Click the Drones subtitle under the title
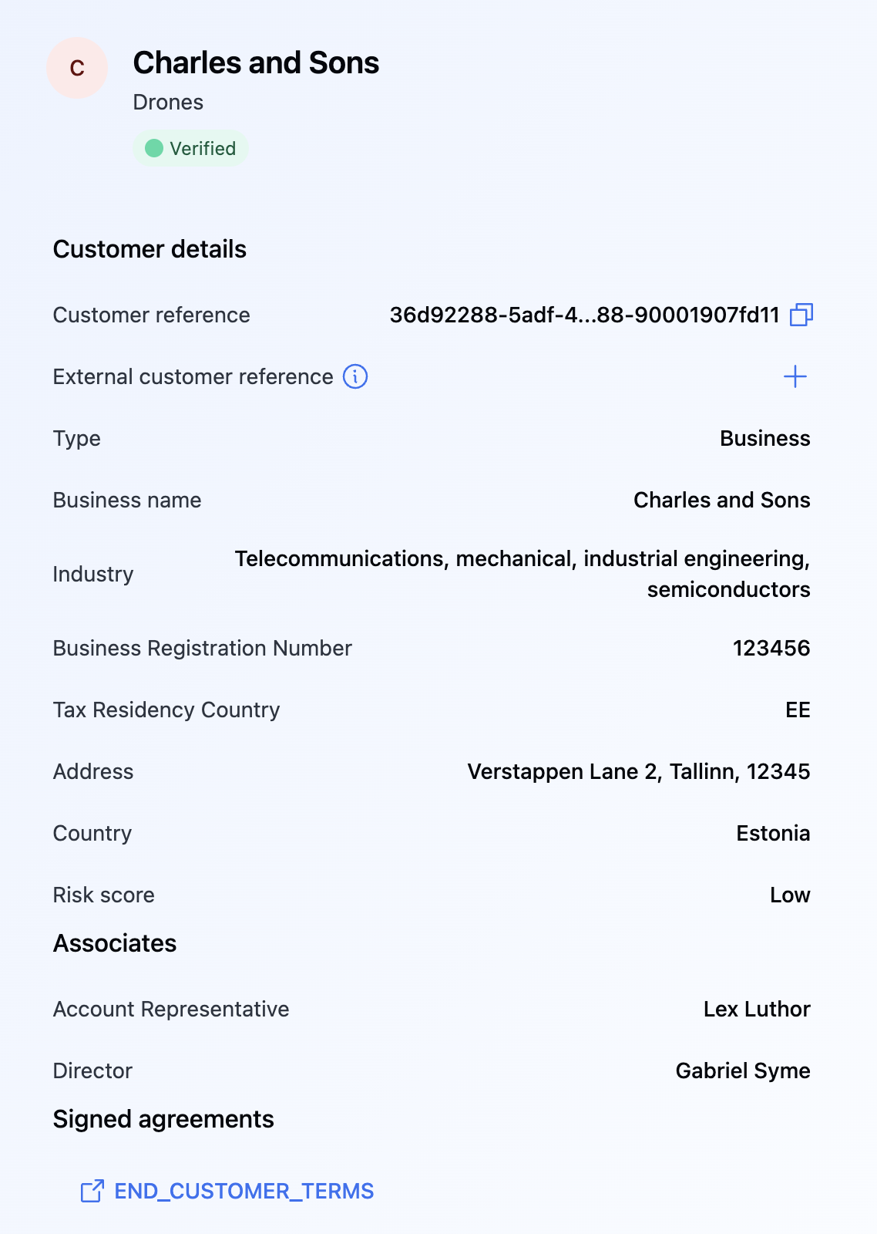Screen dimensions: 877x1234 tap(168, 102)
